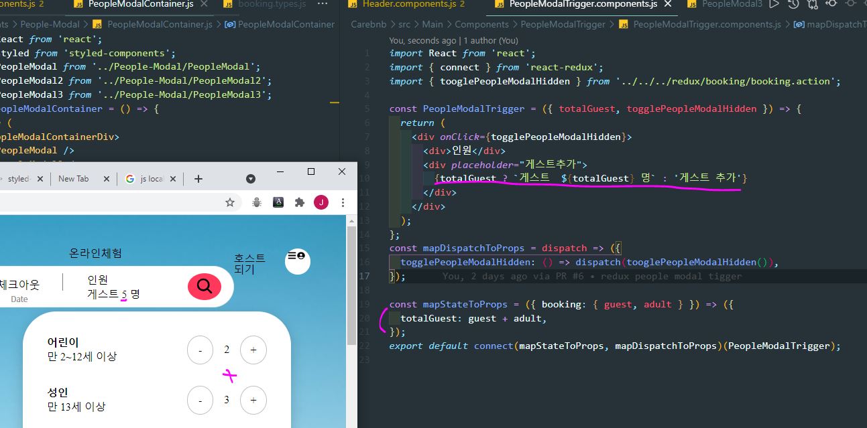Click the Chrome address bar field
Screen dimensions: 867x428
click(x=121, y=202)
